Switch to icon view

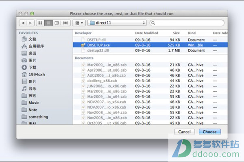40,23
